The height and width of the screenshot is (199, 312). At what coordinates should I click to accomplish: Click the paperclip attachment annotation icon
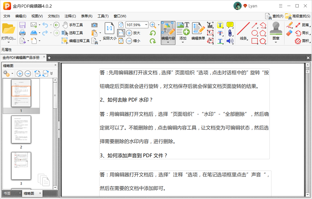coord(230,33)
